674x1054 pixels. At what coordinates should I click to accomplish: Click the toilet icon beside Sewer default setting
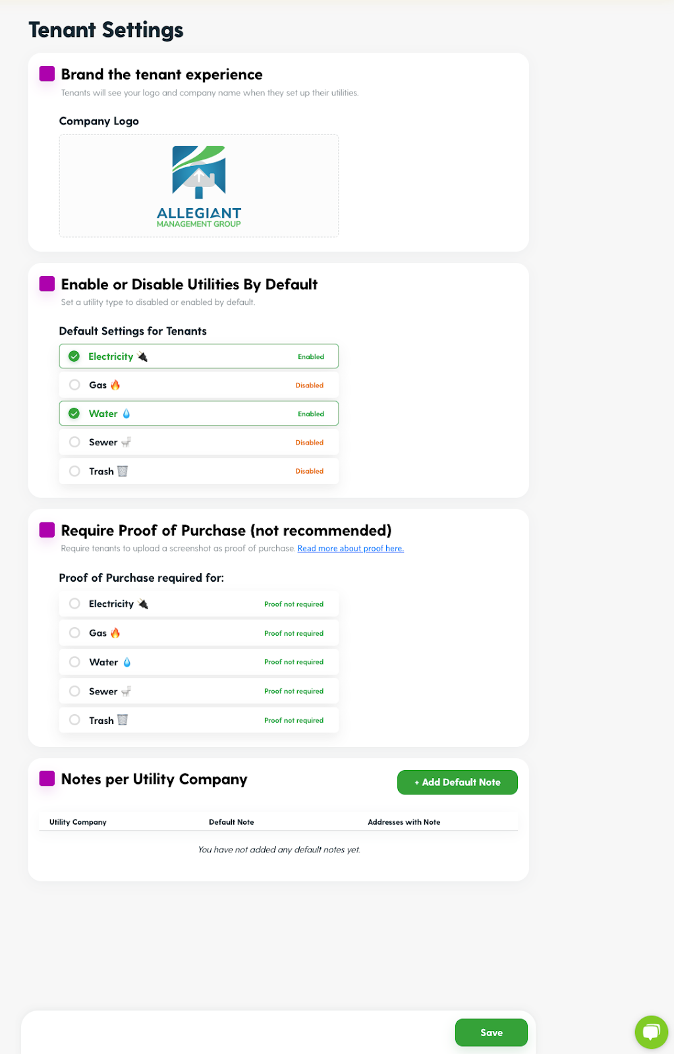pos(126,442)
